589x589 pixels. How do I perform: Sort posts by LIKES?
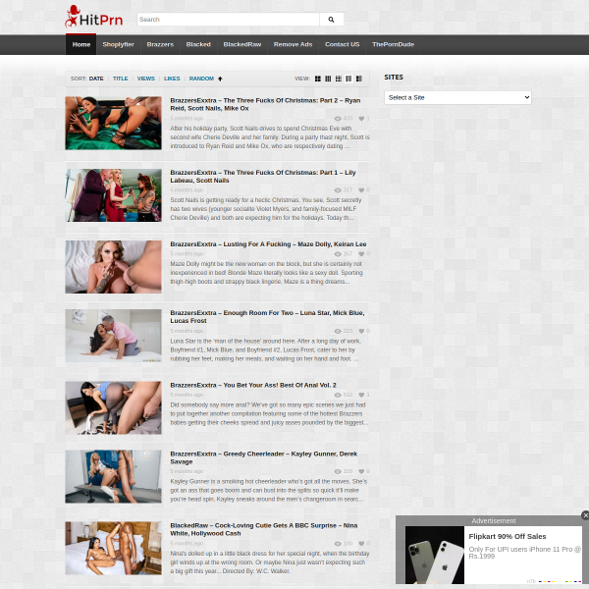172,79
